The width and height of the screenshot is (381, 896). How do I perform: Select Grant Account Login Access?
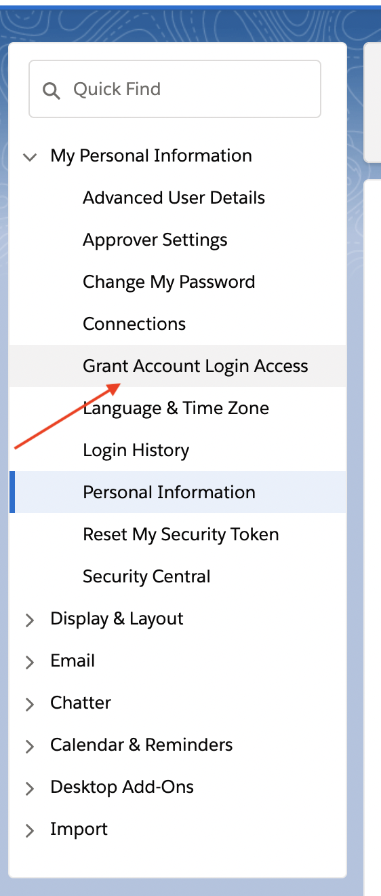[195, 366]
